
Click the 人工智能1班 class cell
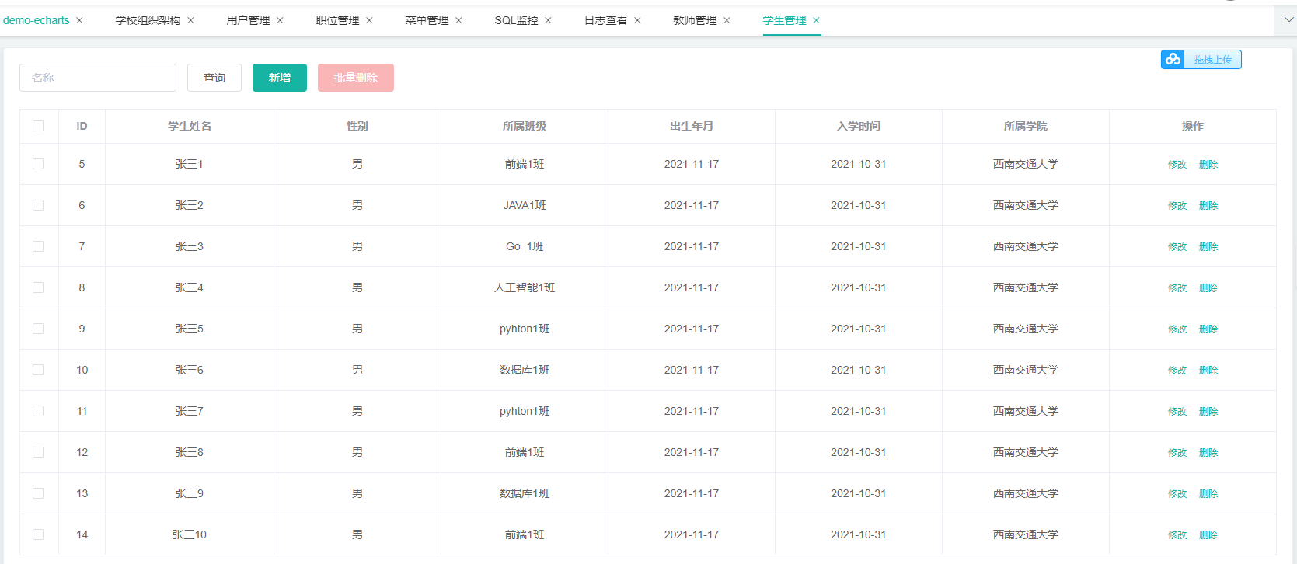tap(525, 287)
